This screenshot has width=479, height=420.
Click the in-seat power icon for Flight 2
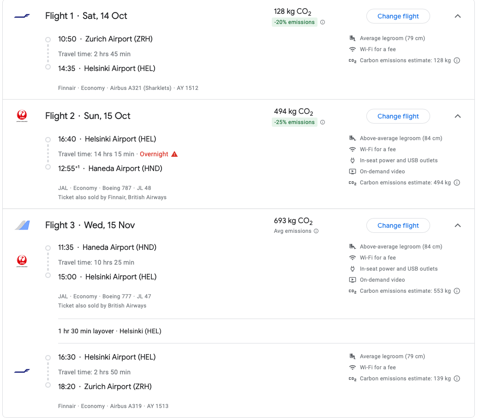(x=352, y=160)
